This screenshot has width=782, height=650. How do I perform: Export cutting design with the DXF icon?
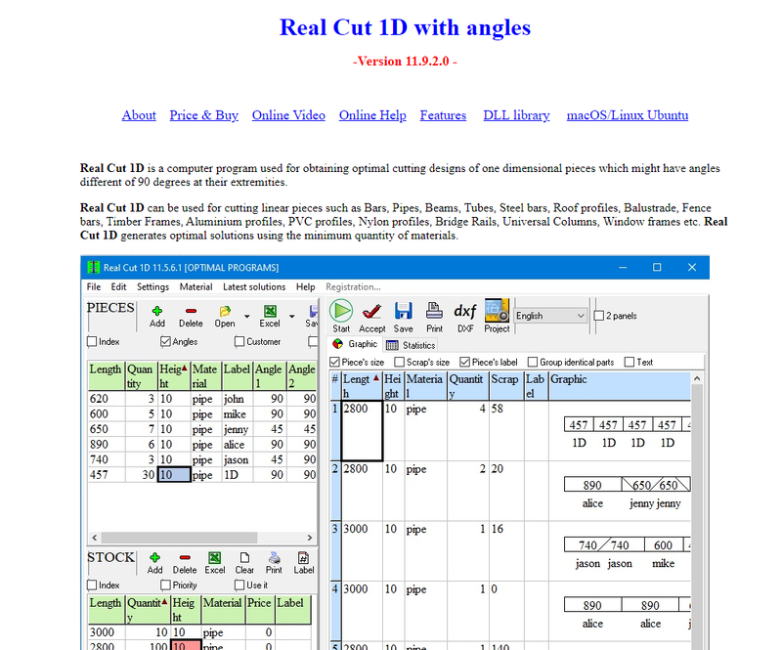465,310
